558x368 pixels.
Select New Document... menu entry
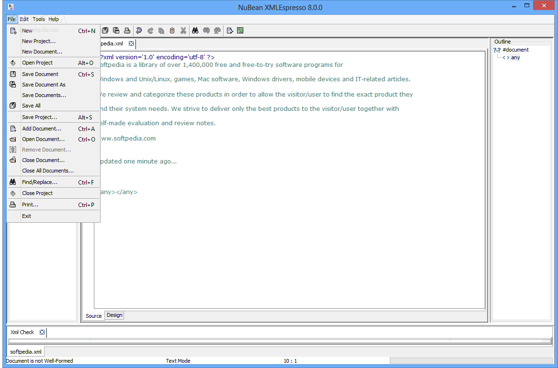53,52
